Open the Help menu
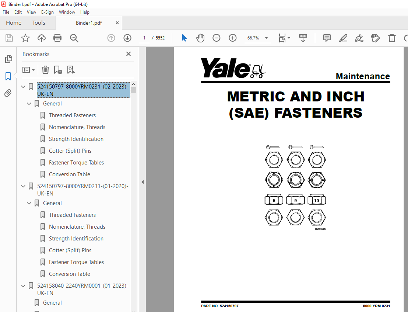This screenshot has width=408, height=312. [x=85, y=12]
